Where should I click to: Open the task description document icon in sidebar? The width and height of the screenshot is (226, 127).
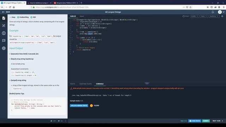click(x=4, y=18)
